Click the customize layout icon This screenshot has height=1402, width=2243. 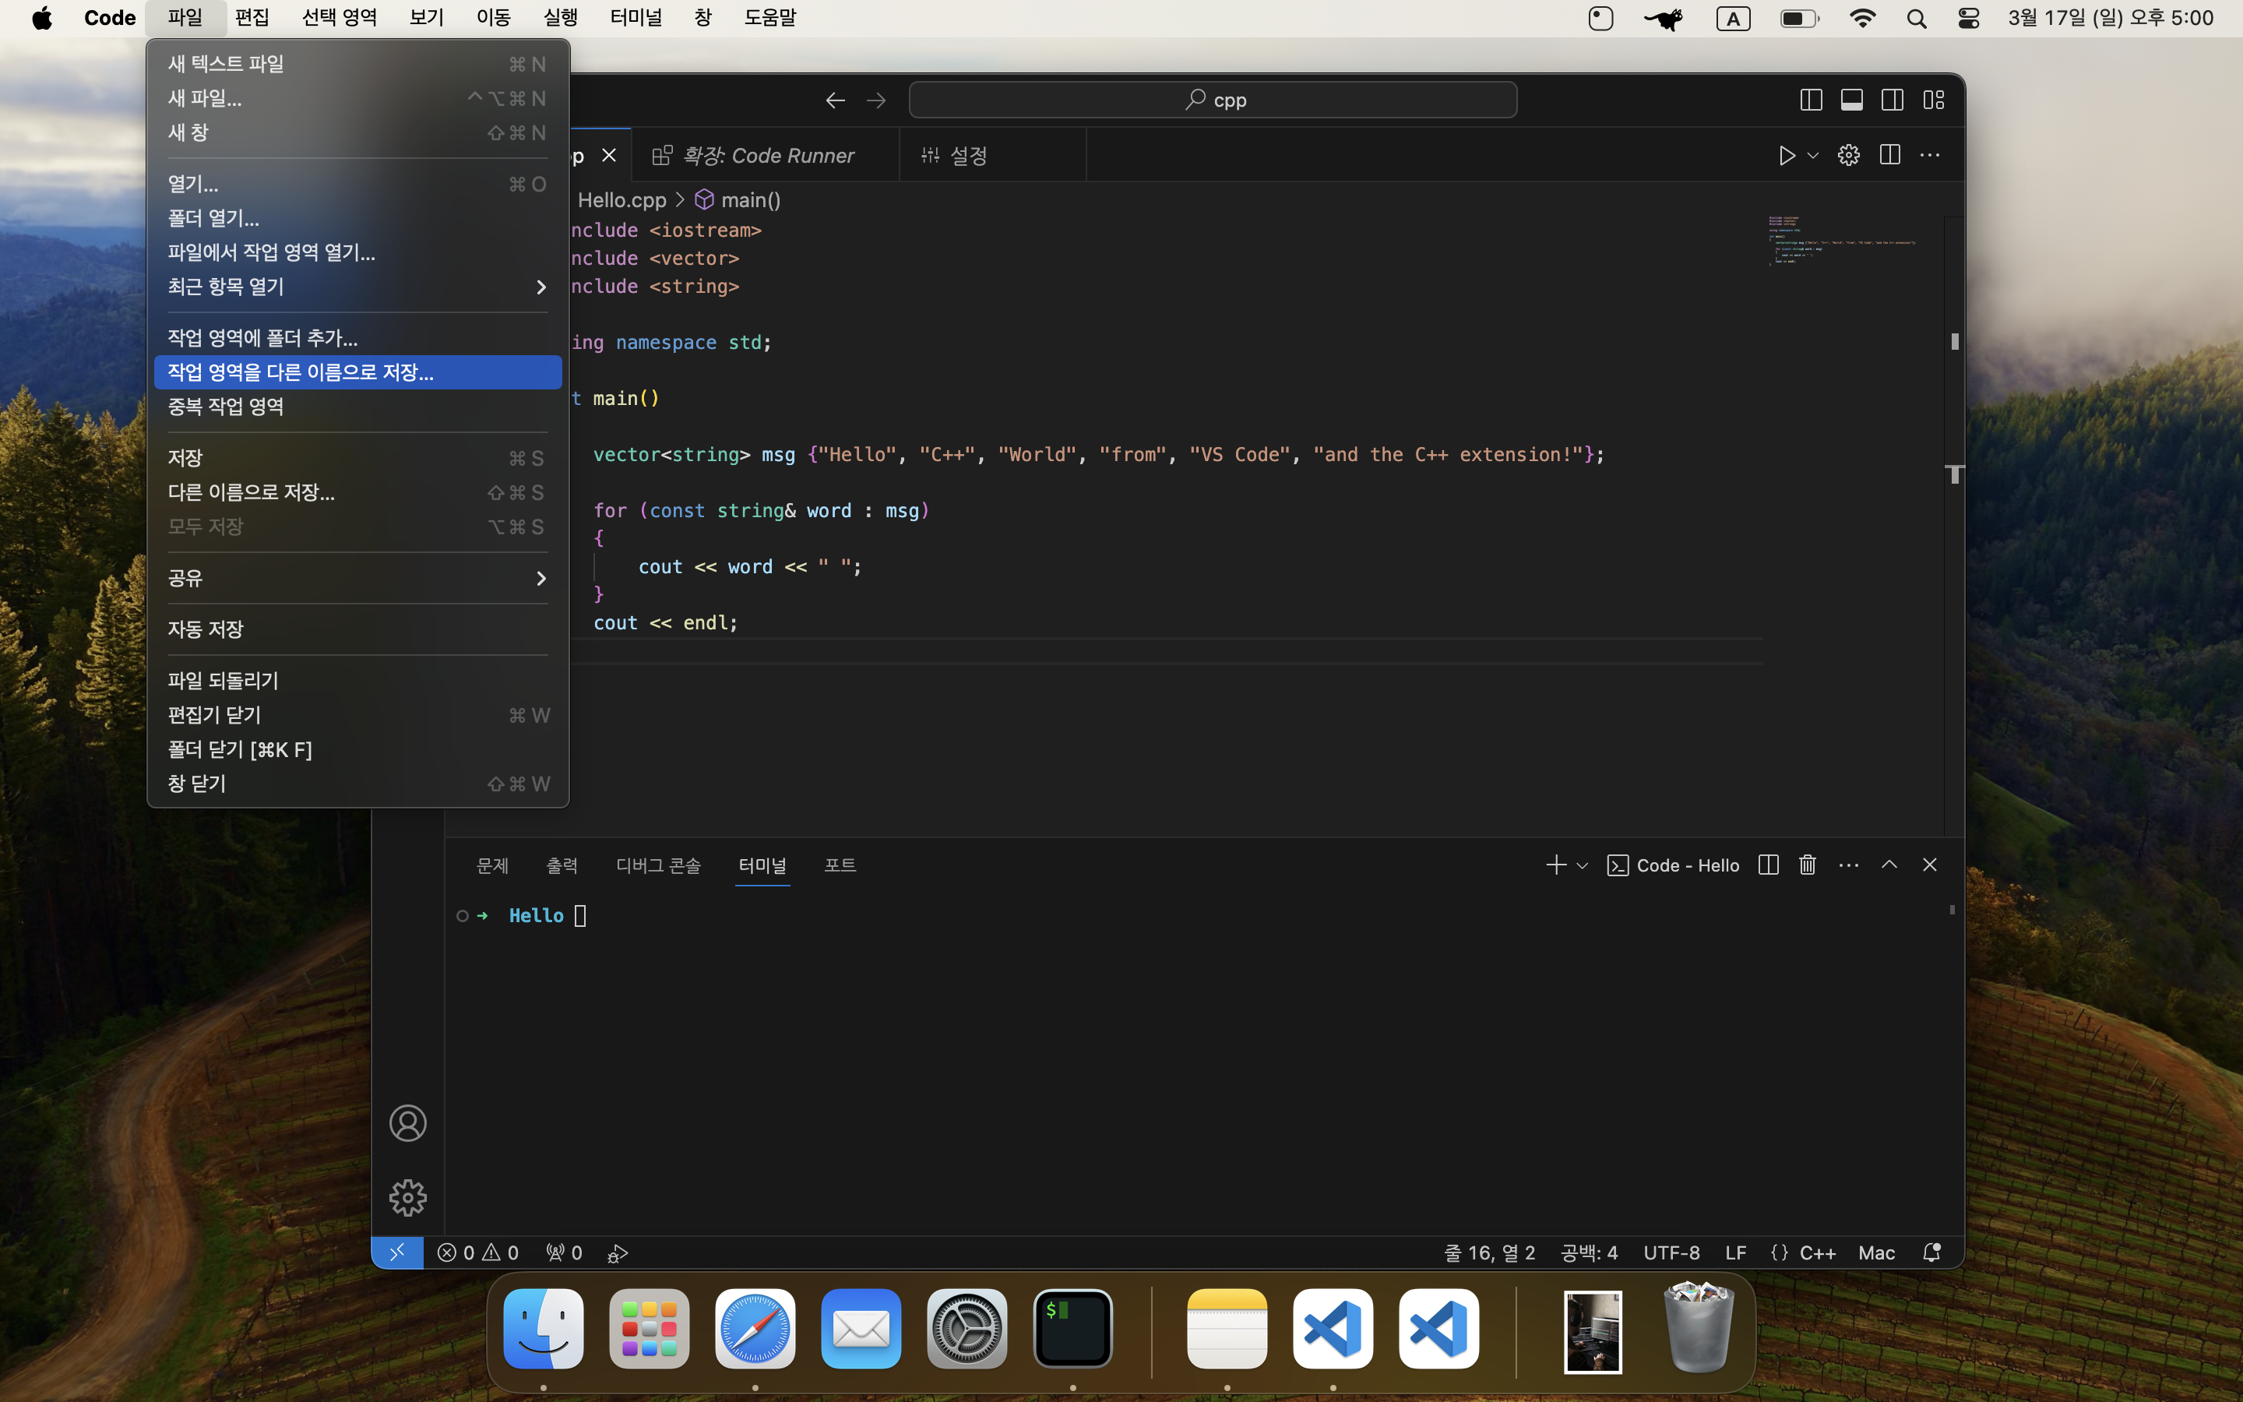click(x=1934, y=100)
